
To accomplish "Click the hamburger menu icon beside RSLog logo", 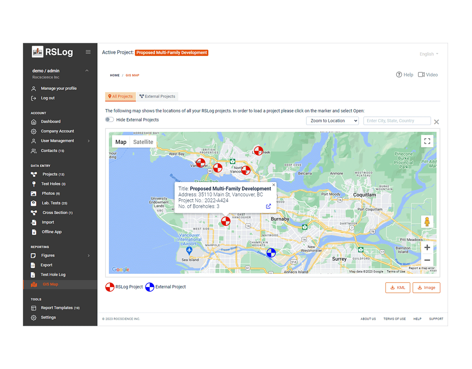I will [88, 52].
